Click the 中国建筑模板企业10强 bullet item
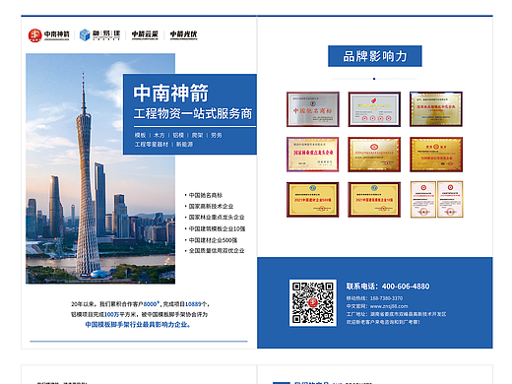This screenshot has width=512, height=384. click(215, 228)
